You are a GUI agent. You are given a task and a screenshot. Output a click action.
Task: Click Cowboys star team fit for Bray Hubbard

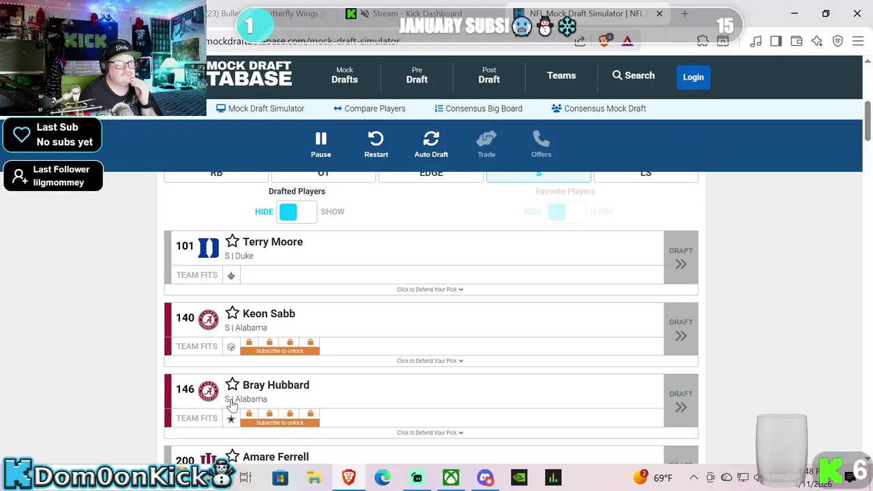coord(231,419)
